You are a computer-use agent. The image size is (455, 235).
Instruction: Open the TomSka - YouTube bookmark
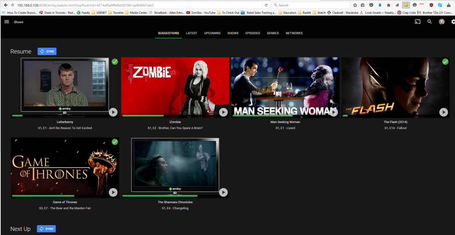click(201, 12)
